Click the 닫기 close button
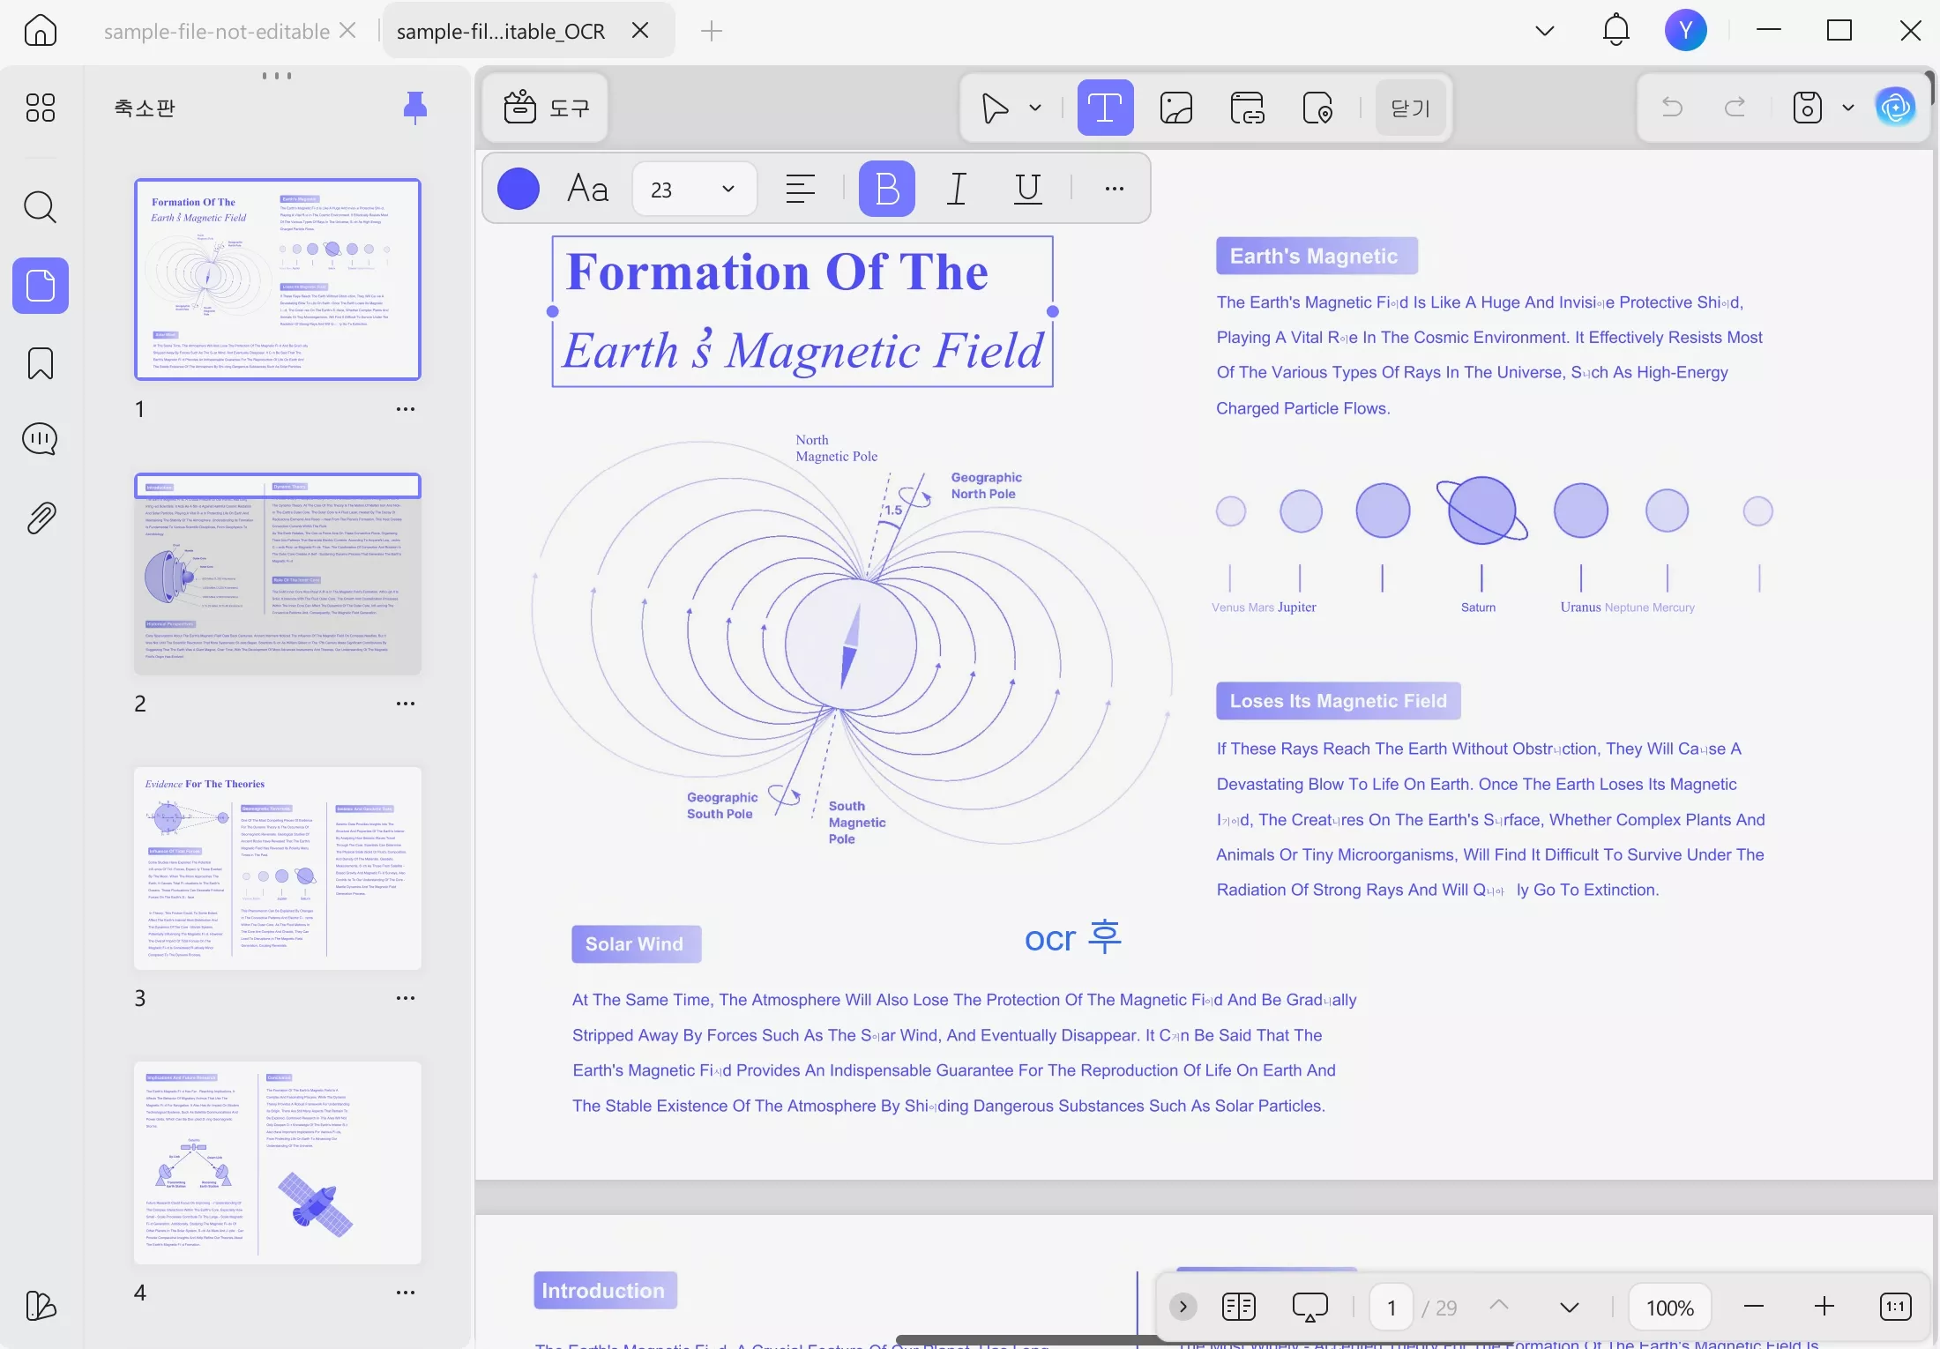This screenshot has width=1940, height=1349. [x=1410, y=108]
